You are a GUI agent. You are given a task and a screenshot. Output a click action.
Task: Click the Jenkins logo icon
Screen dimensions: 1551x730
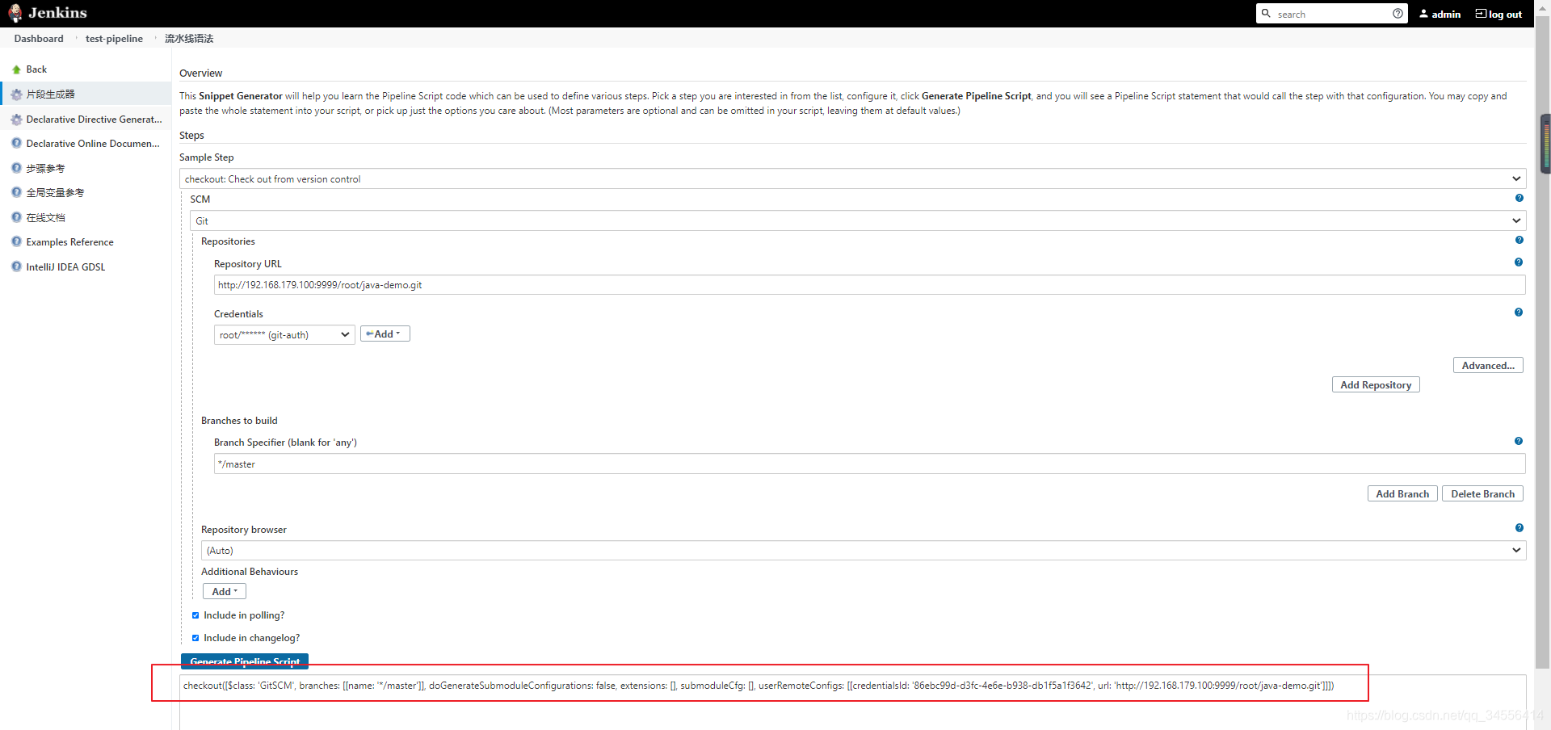pyautogui.click(x=15, y=13)
